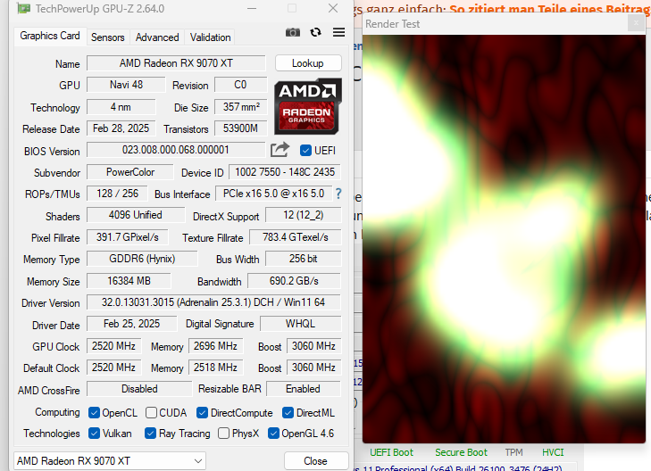Click the GPU-Z title bar app icon
The image size is (651, 471).
(x=24, y=8)
